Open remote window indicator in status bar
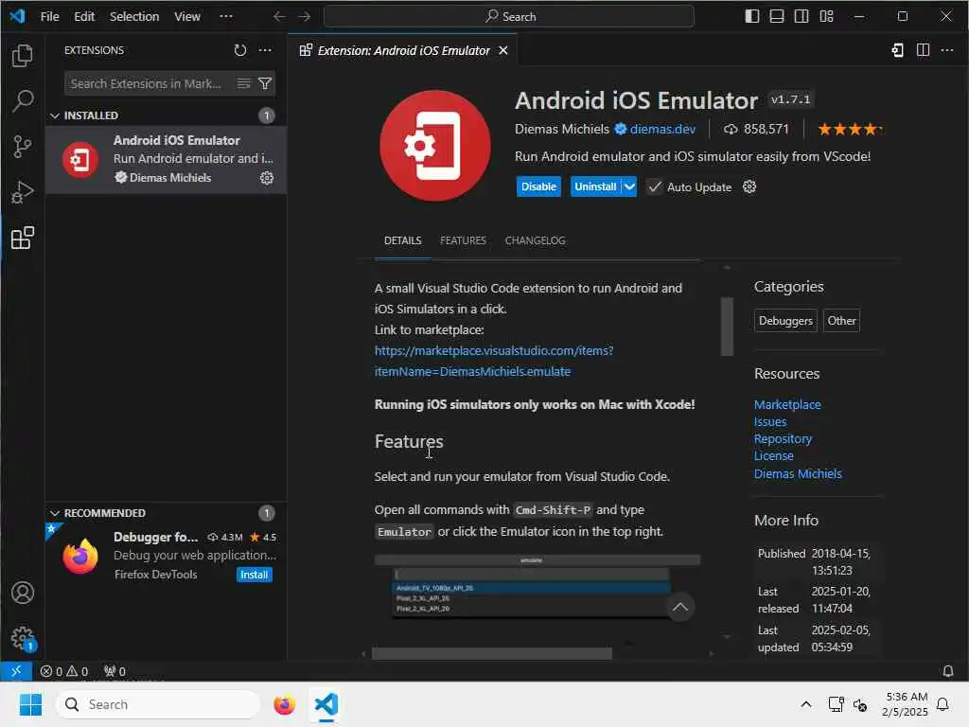 point(16,671)
